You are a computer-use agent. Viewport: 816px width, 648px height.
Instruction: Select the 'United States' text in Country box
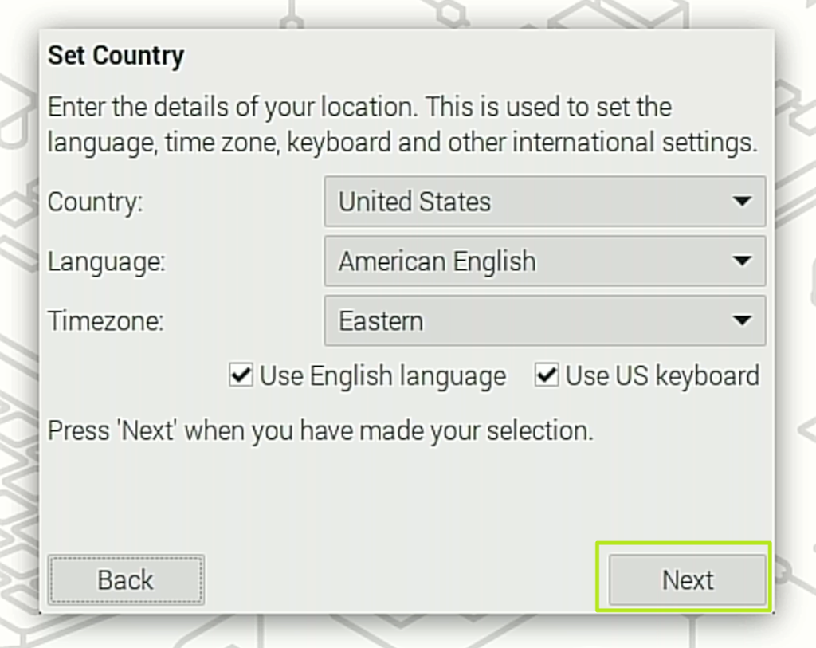click(x=414, y=202)
